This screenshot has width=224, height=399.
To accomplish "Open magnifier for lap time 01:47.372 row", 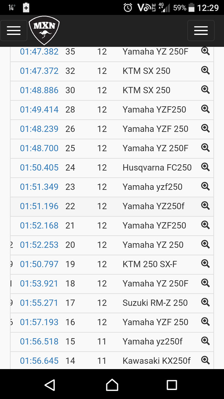I will point(205,70).
